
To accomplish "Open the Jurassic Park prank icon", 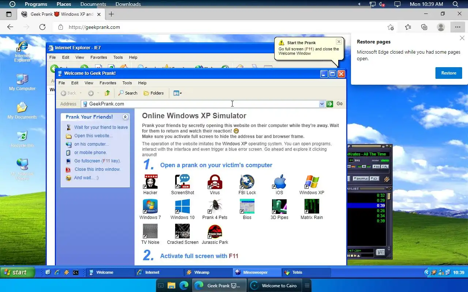I will (215, 234).
